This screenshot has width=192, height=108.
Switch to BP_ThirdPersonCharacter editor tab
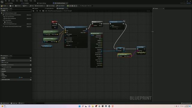click(60, 3)
